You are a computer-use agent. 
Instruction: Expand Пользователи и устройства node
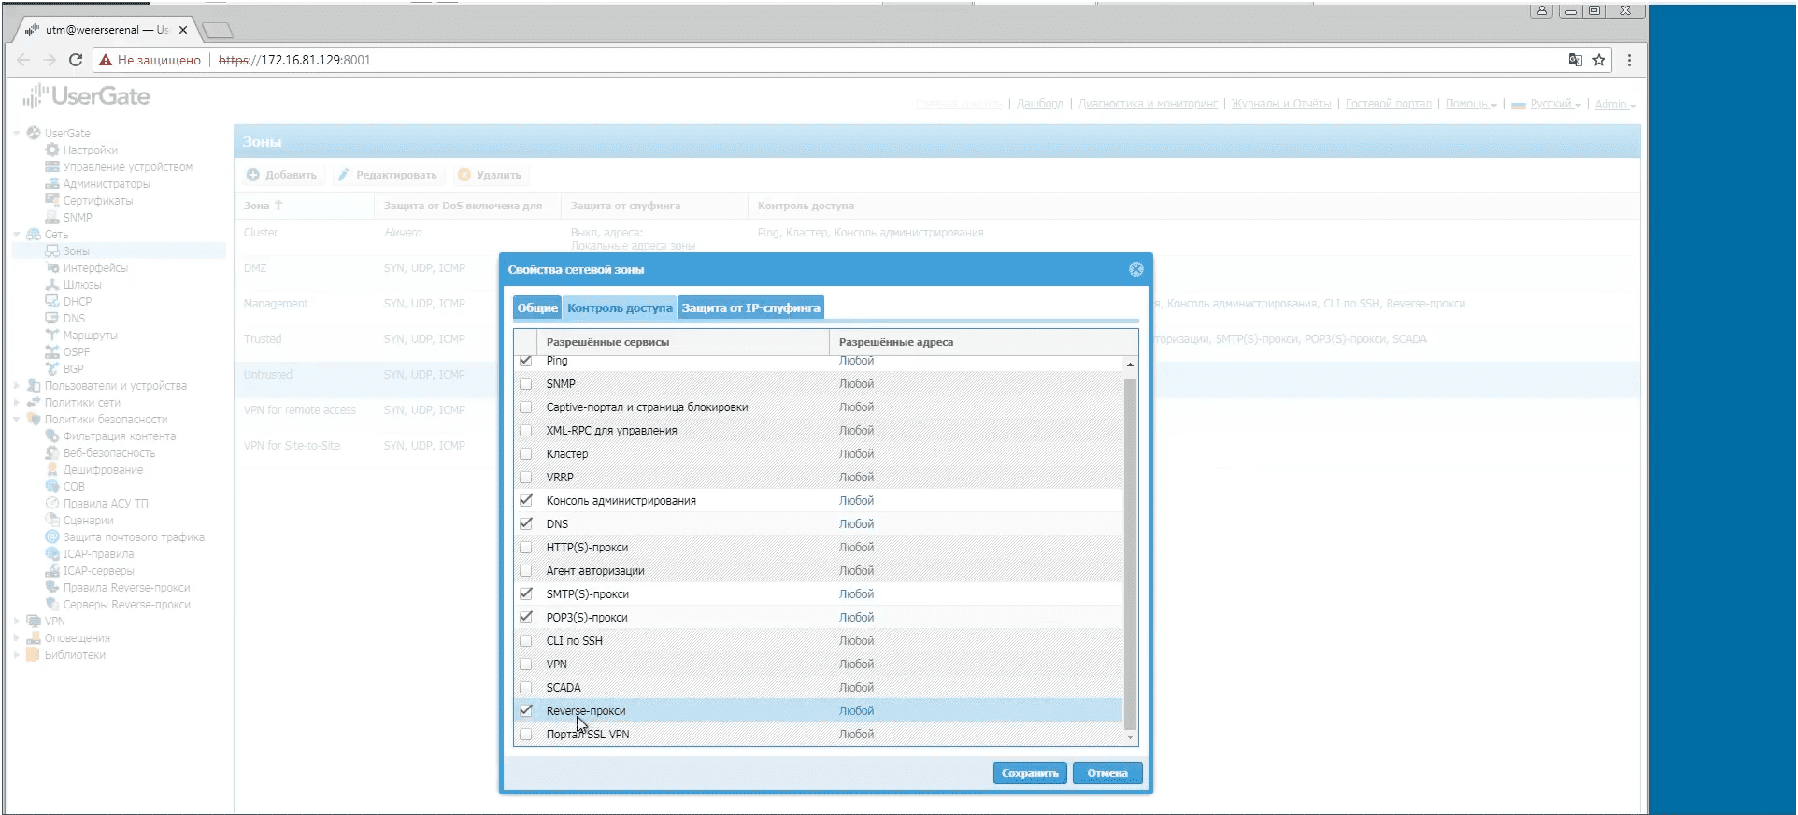[17, 386]
